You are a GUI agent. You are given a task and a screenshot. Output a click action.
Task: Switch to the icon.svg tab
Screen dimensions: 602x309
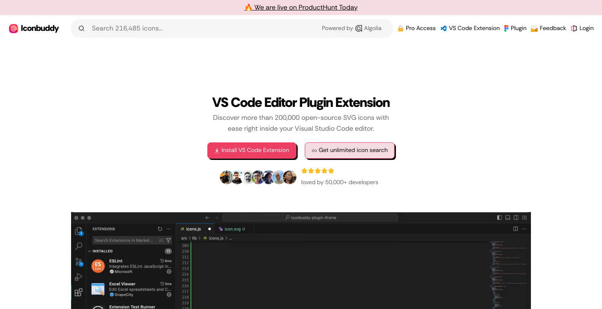[232, 229]
